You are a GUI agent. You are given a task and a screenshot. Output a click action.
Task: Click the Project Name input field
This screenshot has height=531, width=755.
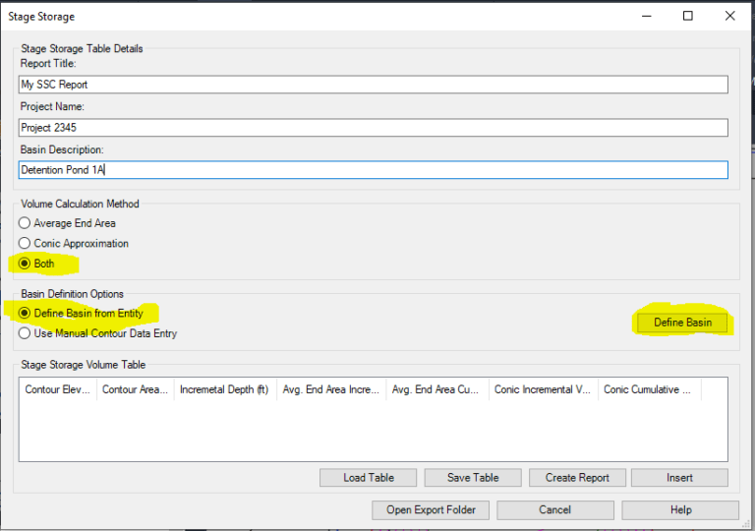(373, 128)
